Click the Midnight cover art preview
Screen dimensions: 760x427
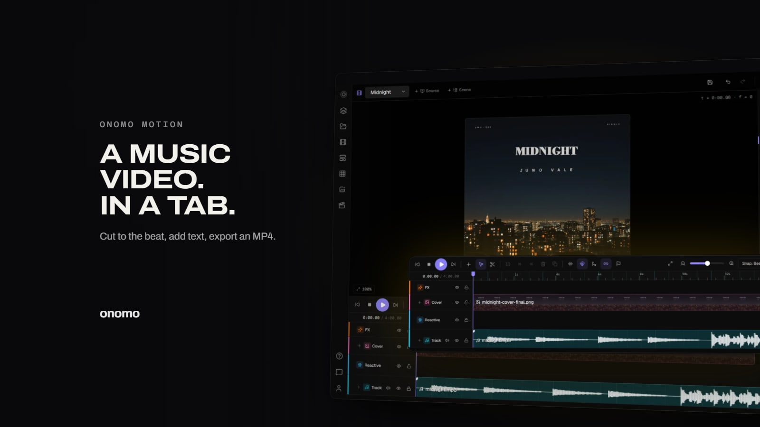point(547,185)
